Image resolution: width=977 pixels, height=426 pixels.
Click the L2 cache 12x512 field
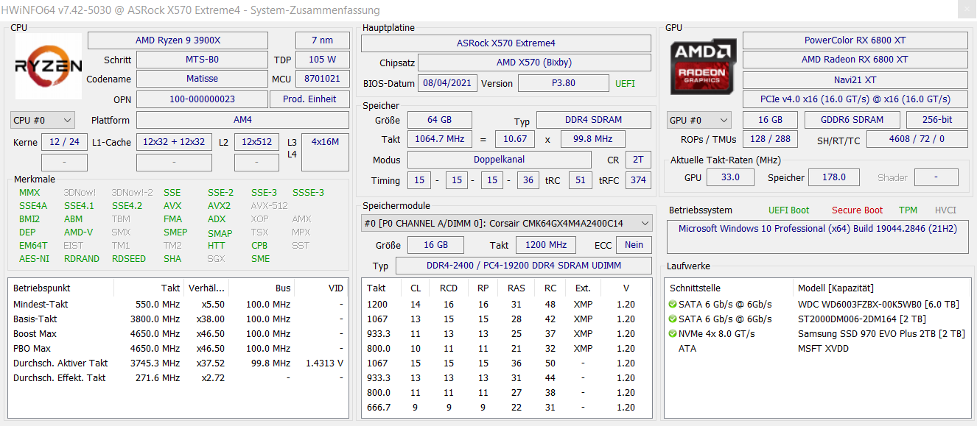[256, 142]
